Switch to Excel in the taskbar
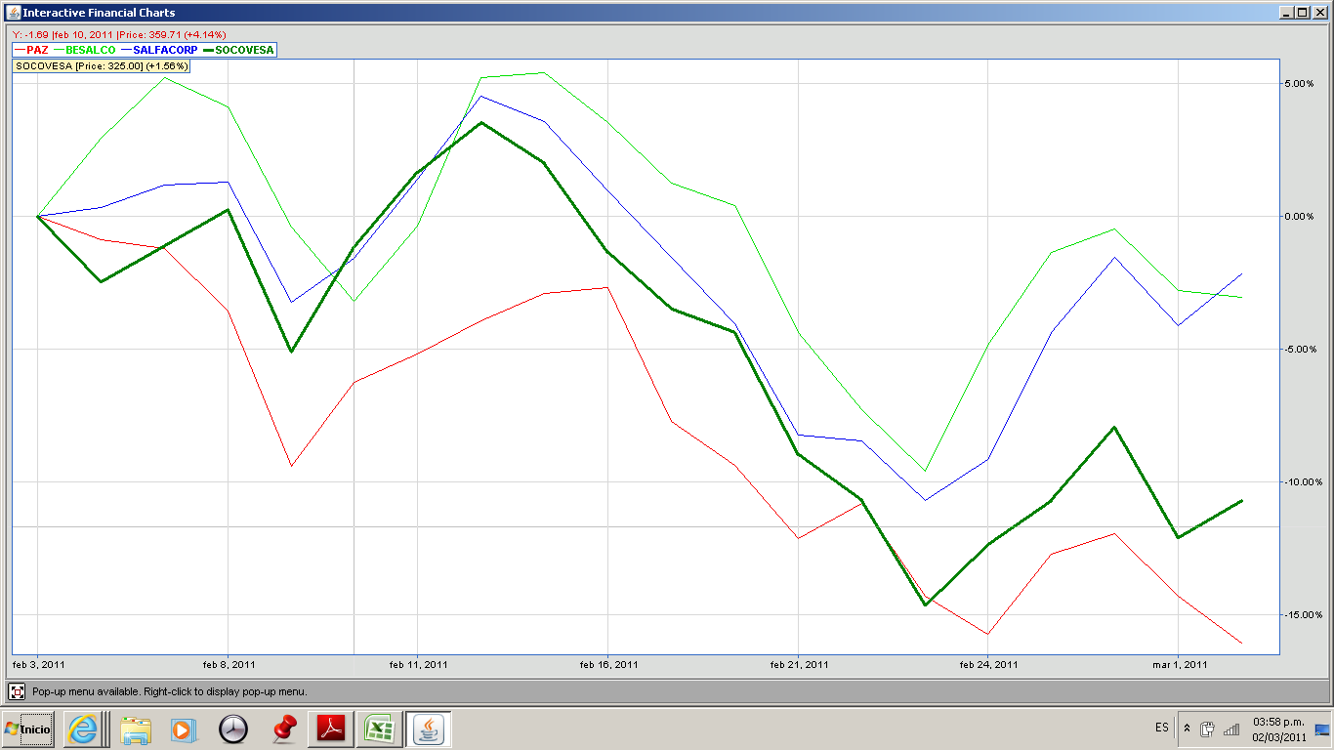 tap(378, 729)
